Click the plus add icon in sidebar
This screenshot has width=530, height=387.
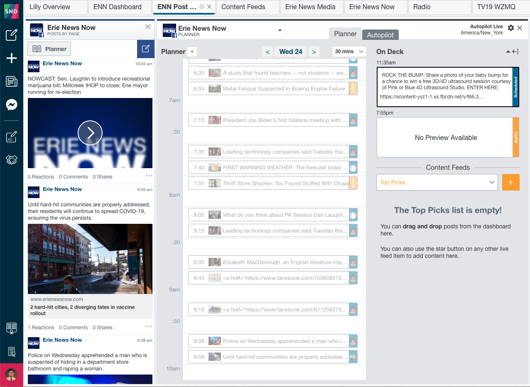[12, 59]
